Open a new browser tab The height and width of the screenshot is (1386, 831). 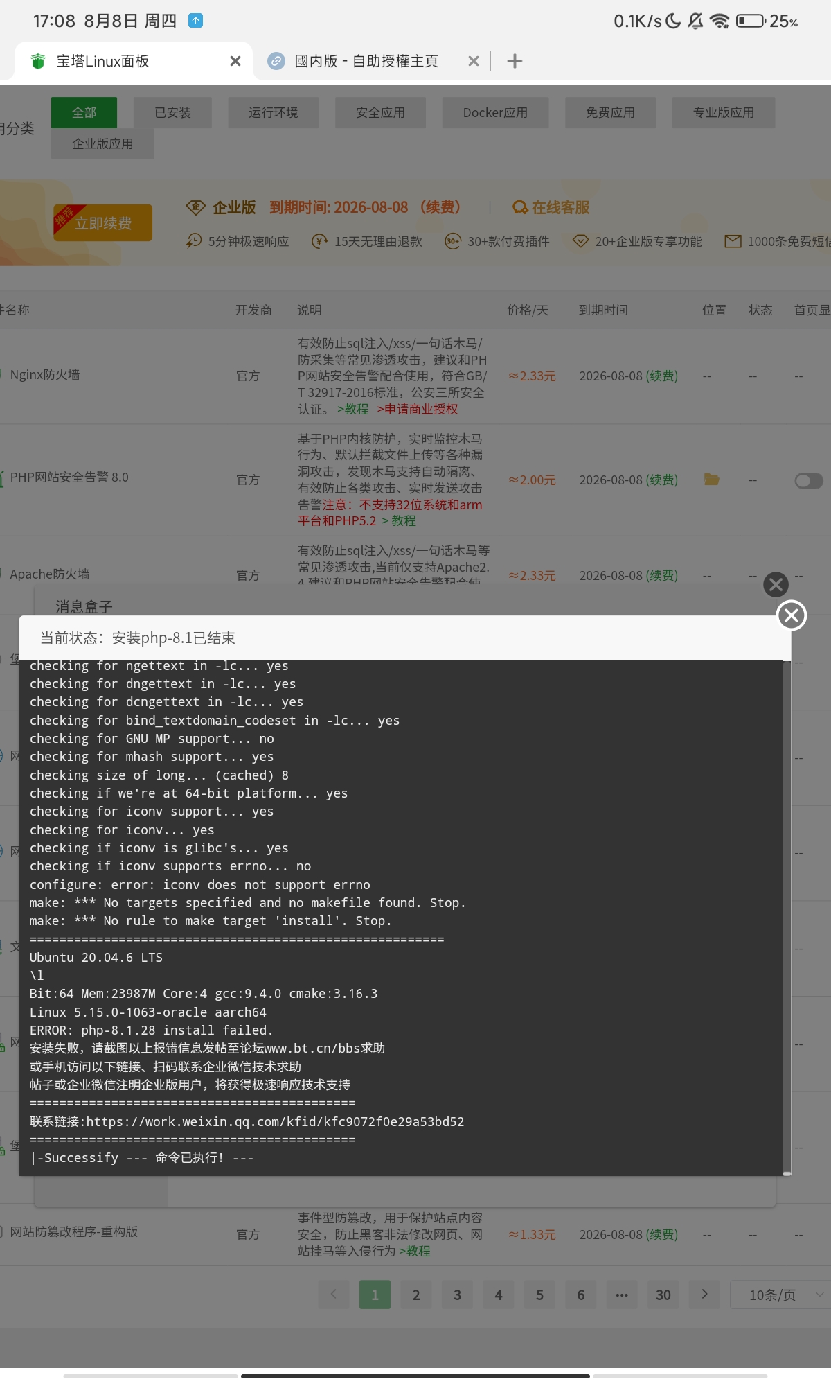[x=515, y=61]
